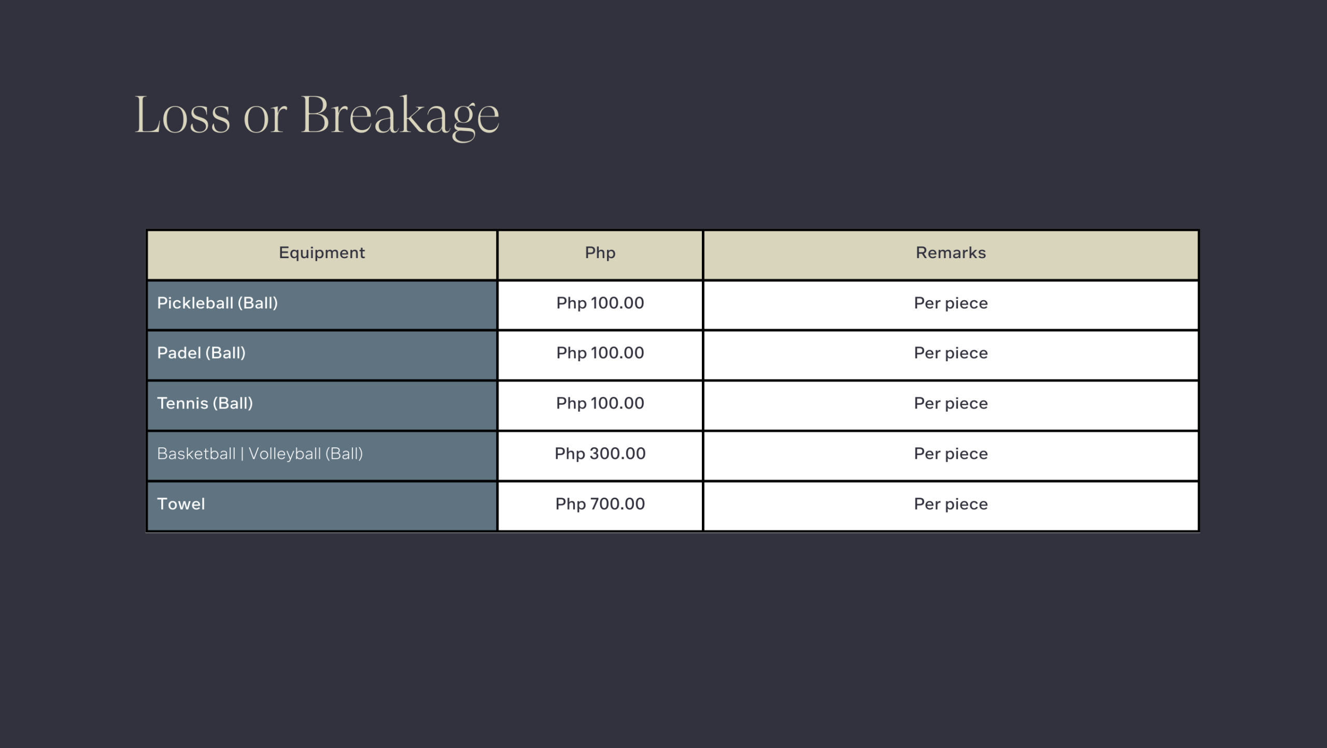
Task: Click 'Per piece' in the Padel row
Action: pyautogui.click(x=951, y=353)
